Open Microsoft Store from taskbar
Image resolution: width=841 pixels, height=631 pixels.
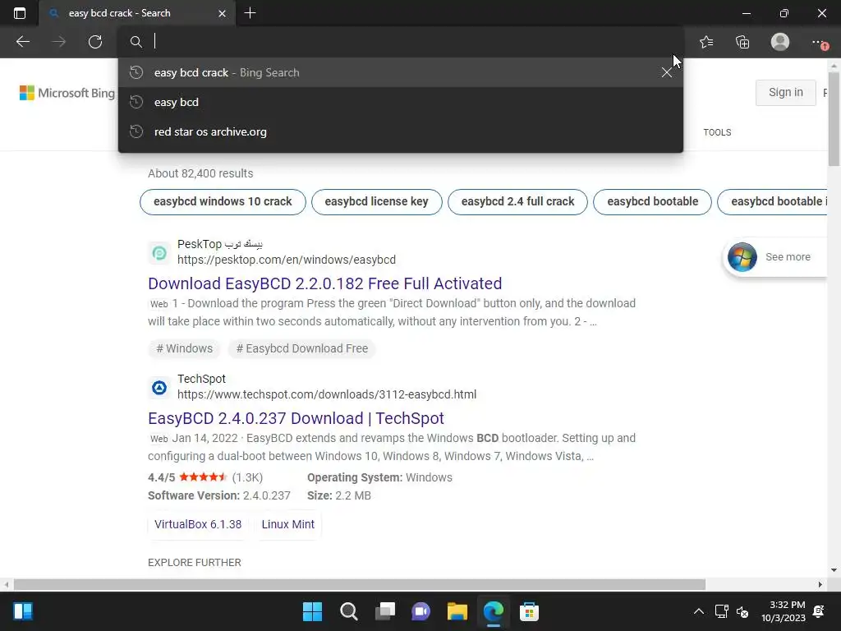pos(530,611)
